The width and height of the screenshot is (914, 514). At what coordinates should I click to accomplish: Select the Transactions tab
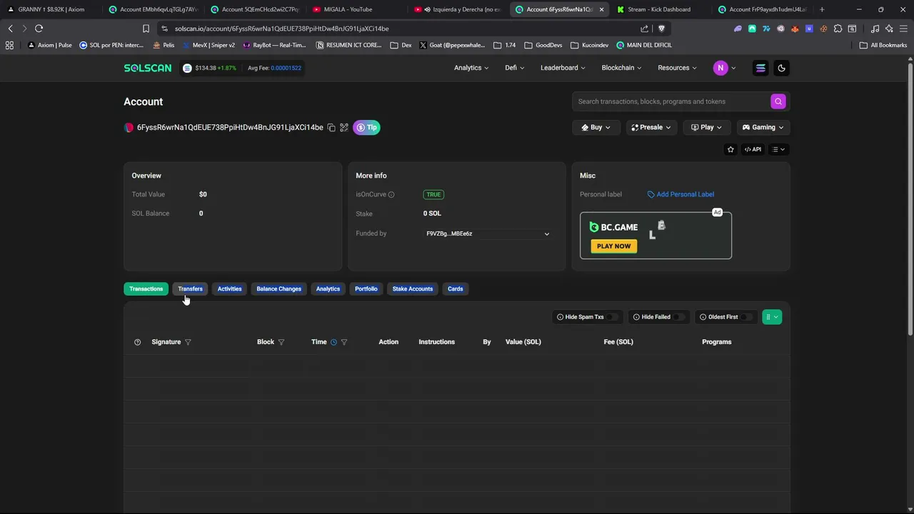146,289
